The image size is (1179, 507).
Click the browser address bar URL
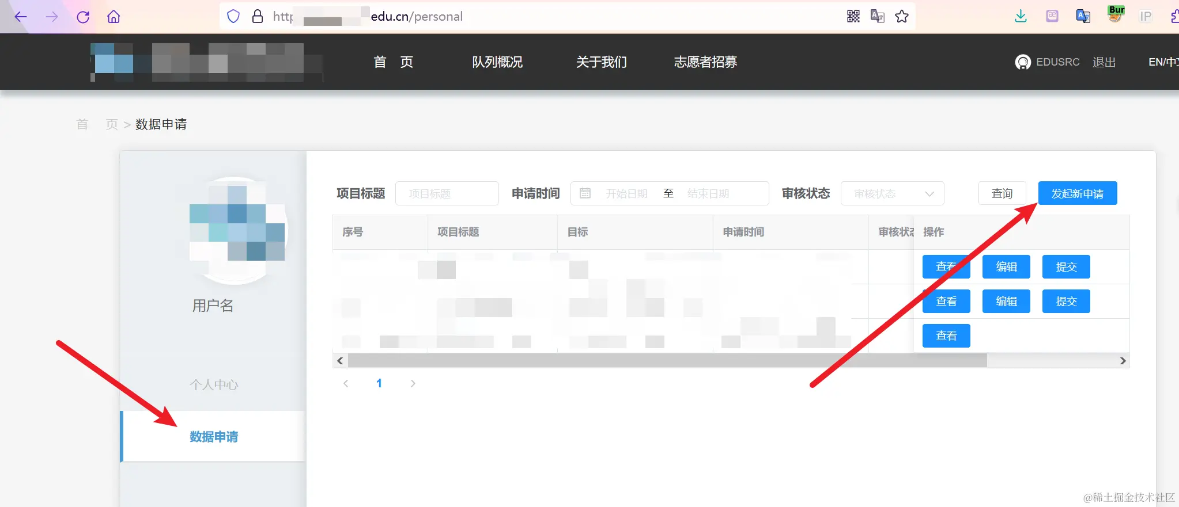click(368, 16)
